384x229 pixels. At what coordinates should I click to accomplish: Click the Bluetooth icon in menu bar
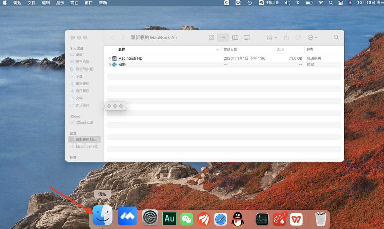[x=297, y=3]
